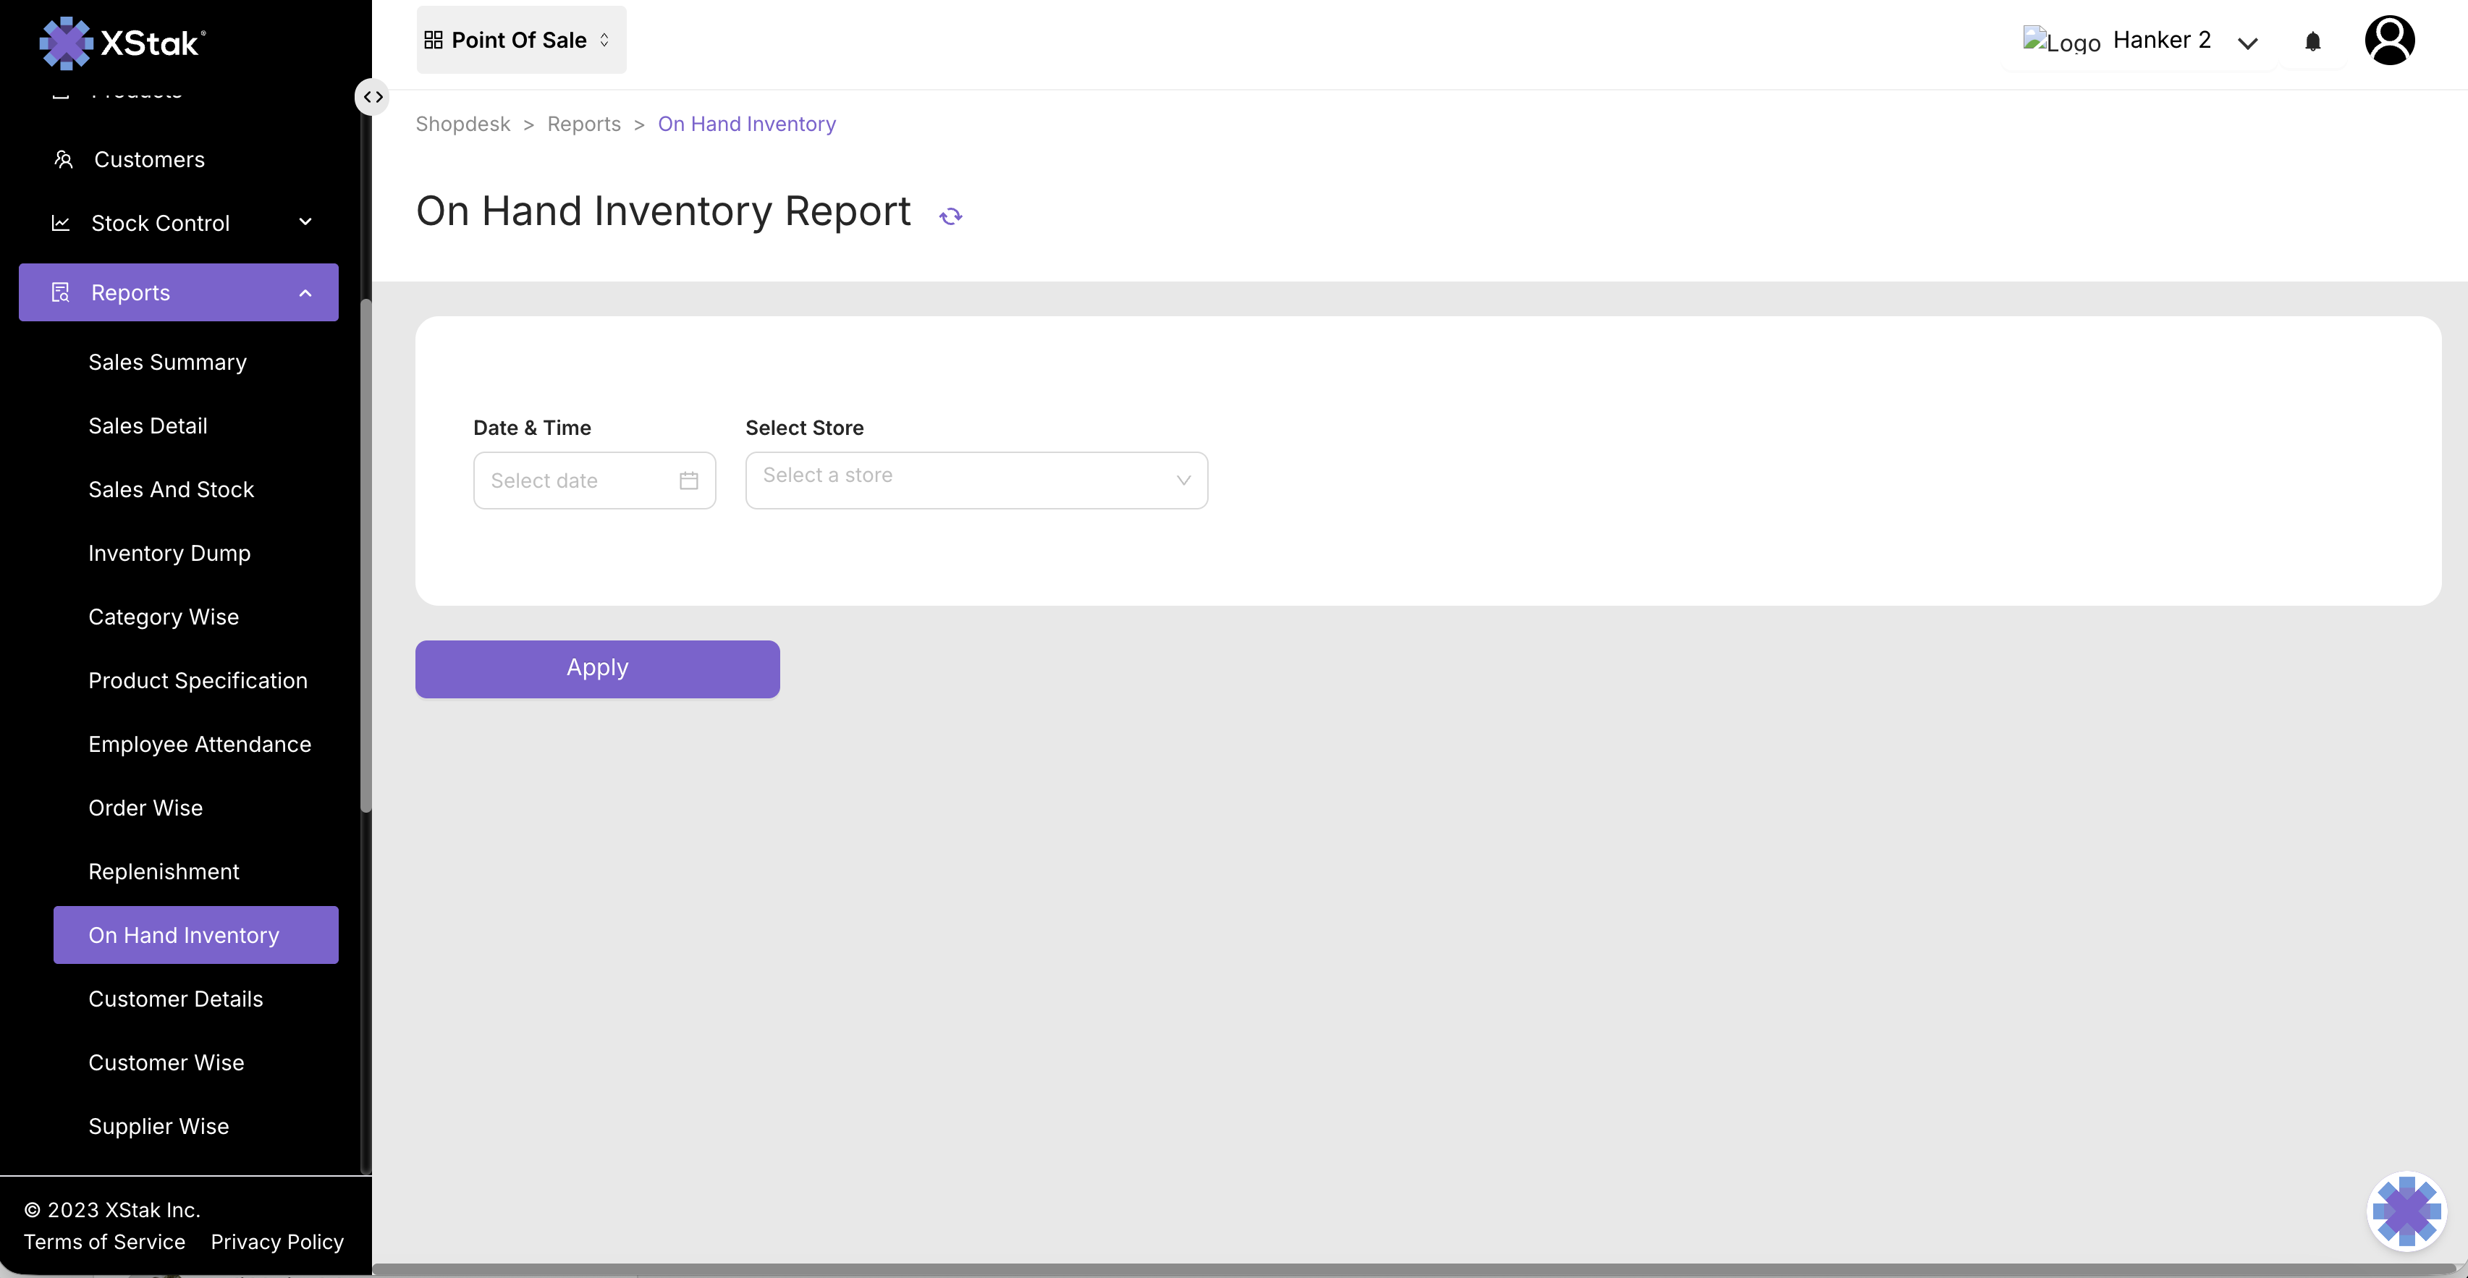Open the Privacy Policy link
Viewport: 2468px width, 1278px height.
point(277,1242)
